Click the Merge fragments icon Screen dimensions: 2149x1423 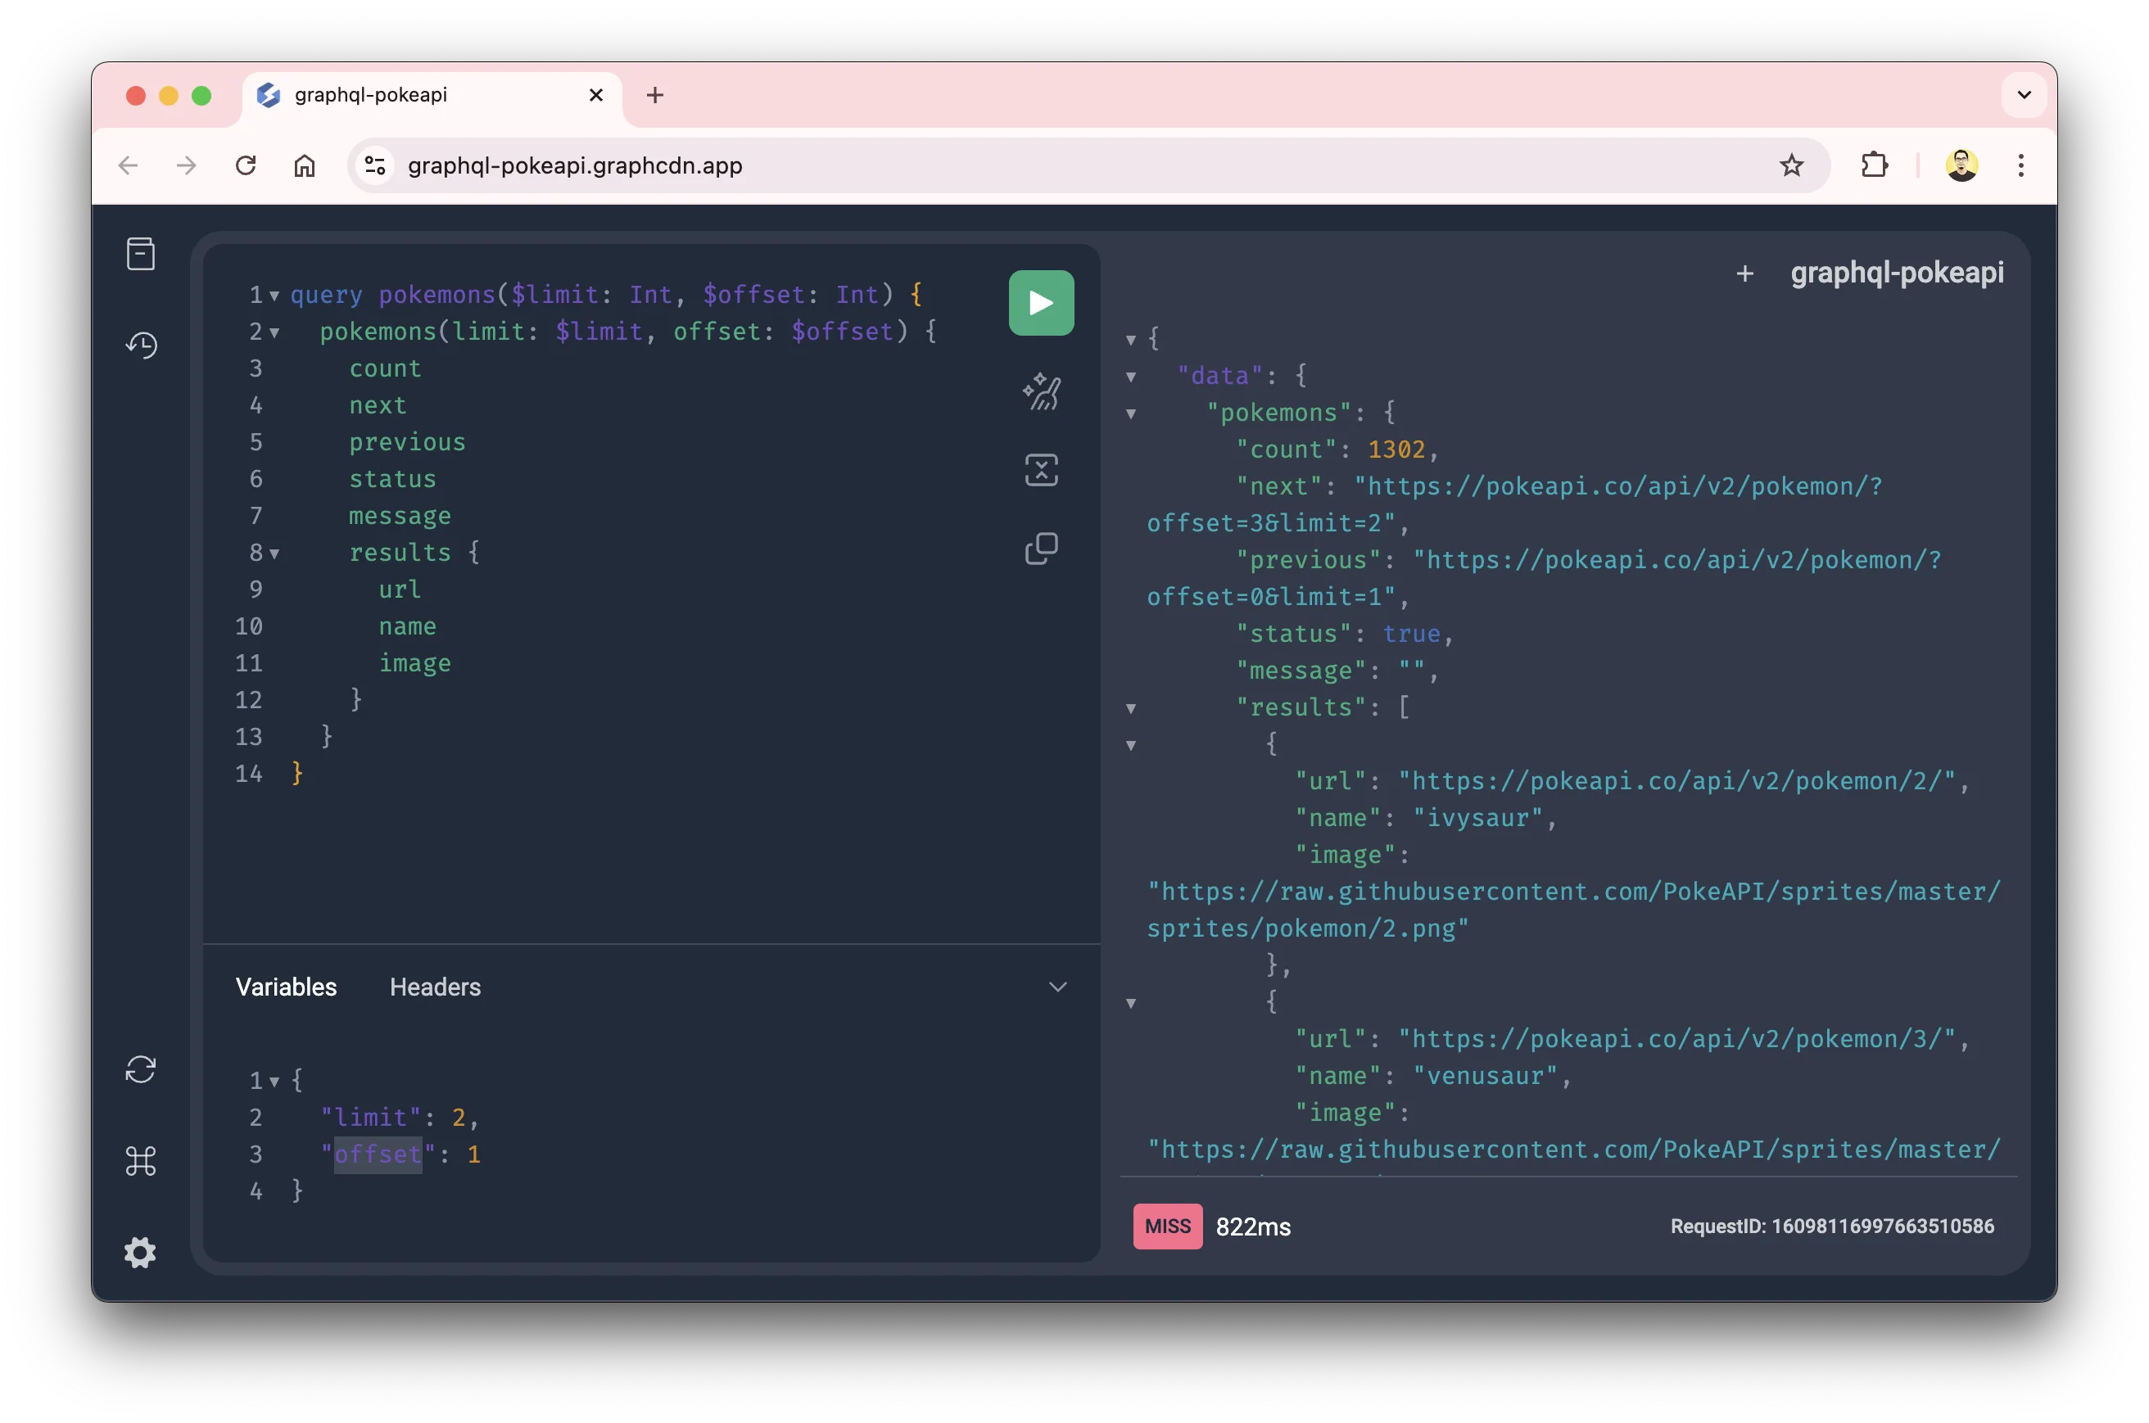1041,470
